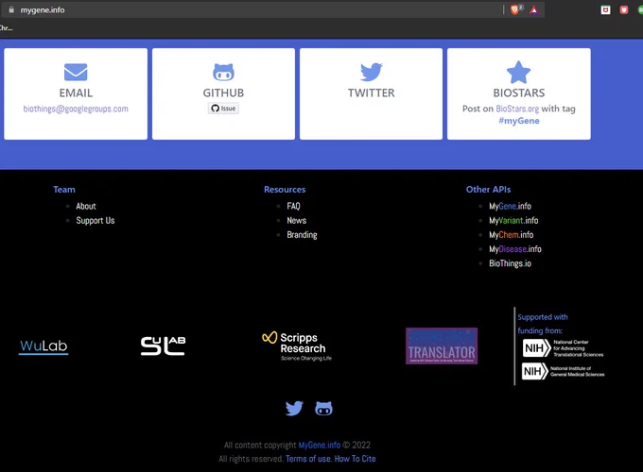Open the BioStars.org link
Viewport: 643px width, 472px height.
pos(517,109)
